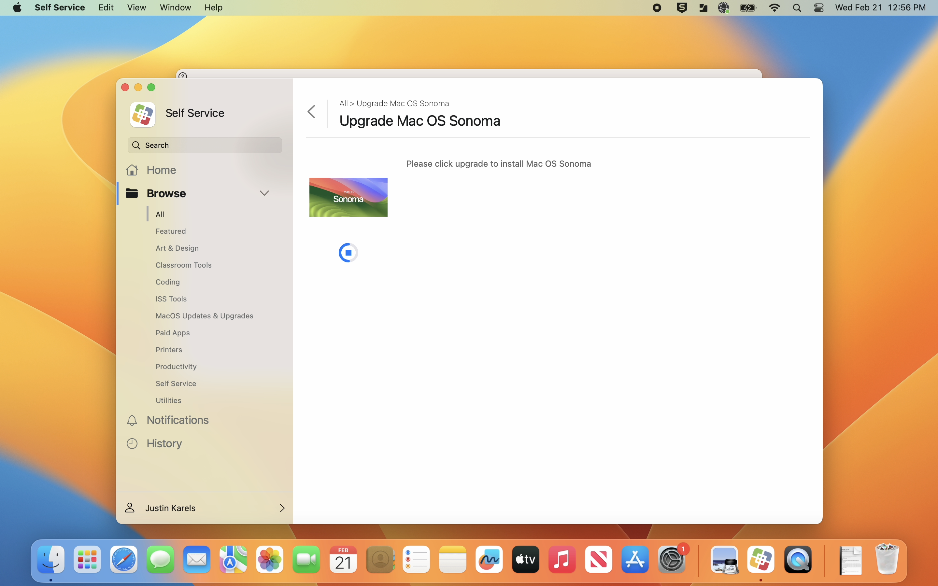Open Justin Karels account details
This screenshot has width=938, height=586.
(x=205, y=508)
